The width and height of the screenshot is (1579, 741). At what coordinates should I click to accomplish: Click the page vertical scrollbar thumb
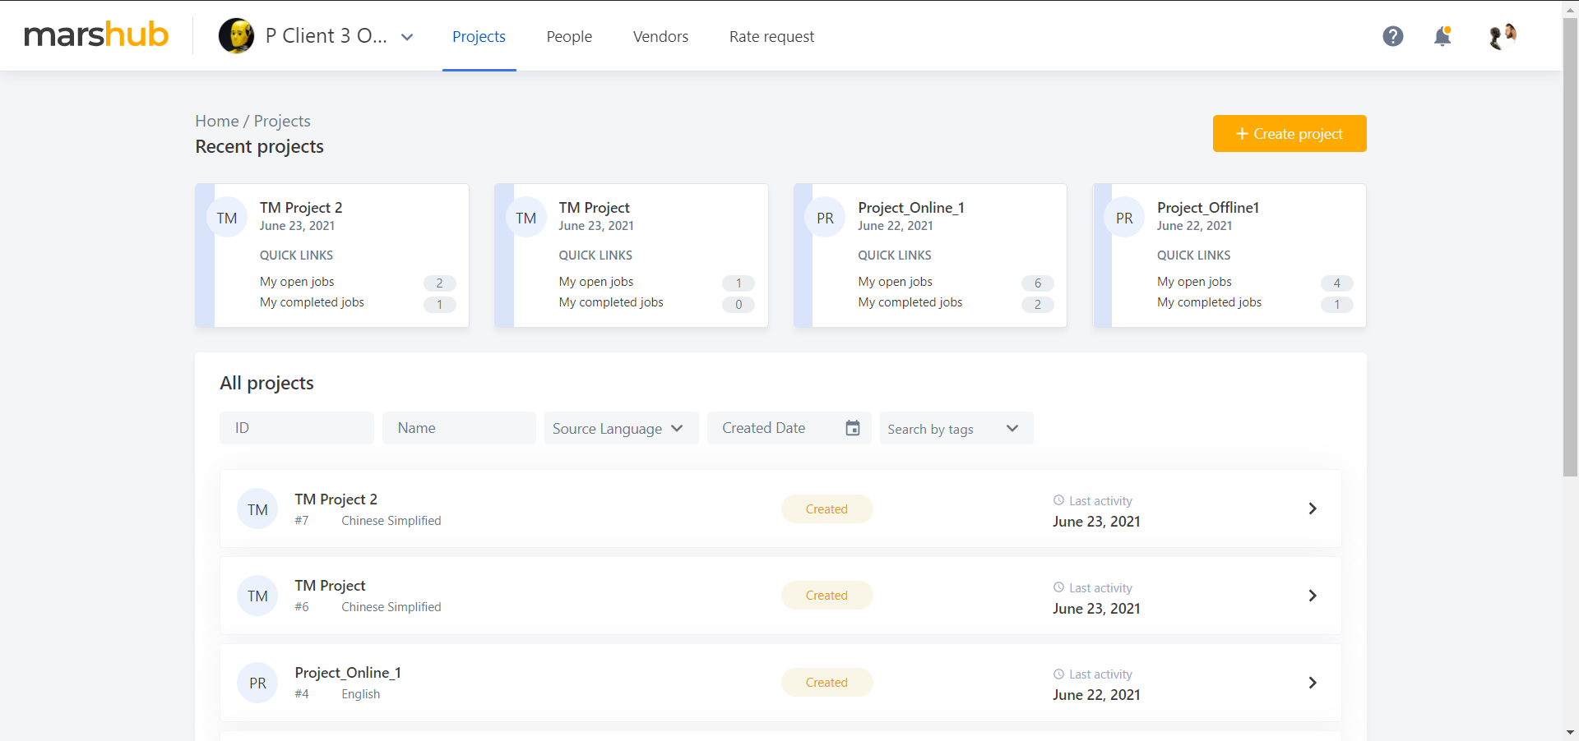[1570, 246]
